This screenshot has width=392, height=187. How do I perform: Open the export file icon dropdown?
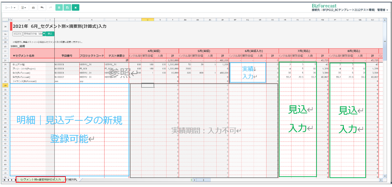point(23,7)
